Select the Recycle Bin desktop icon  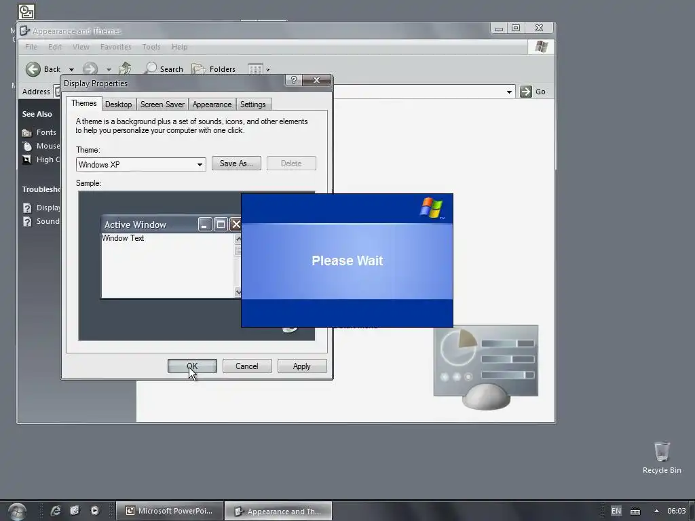pos(662,458)
